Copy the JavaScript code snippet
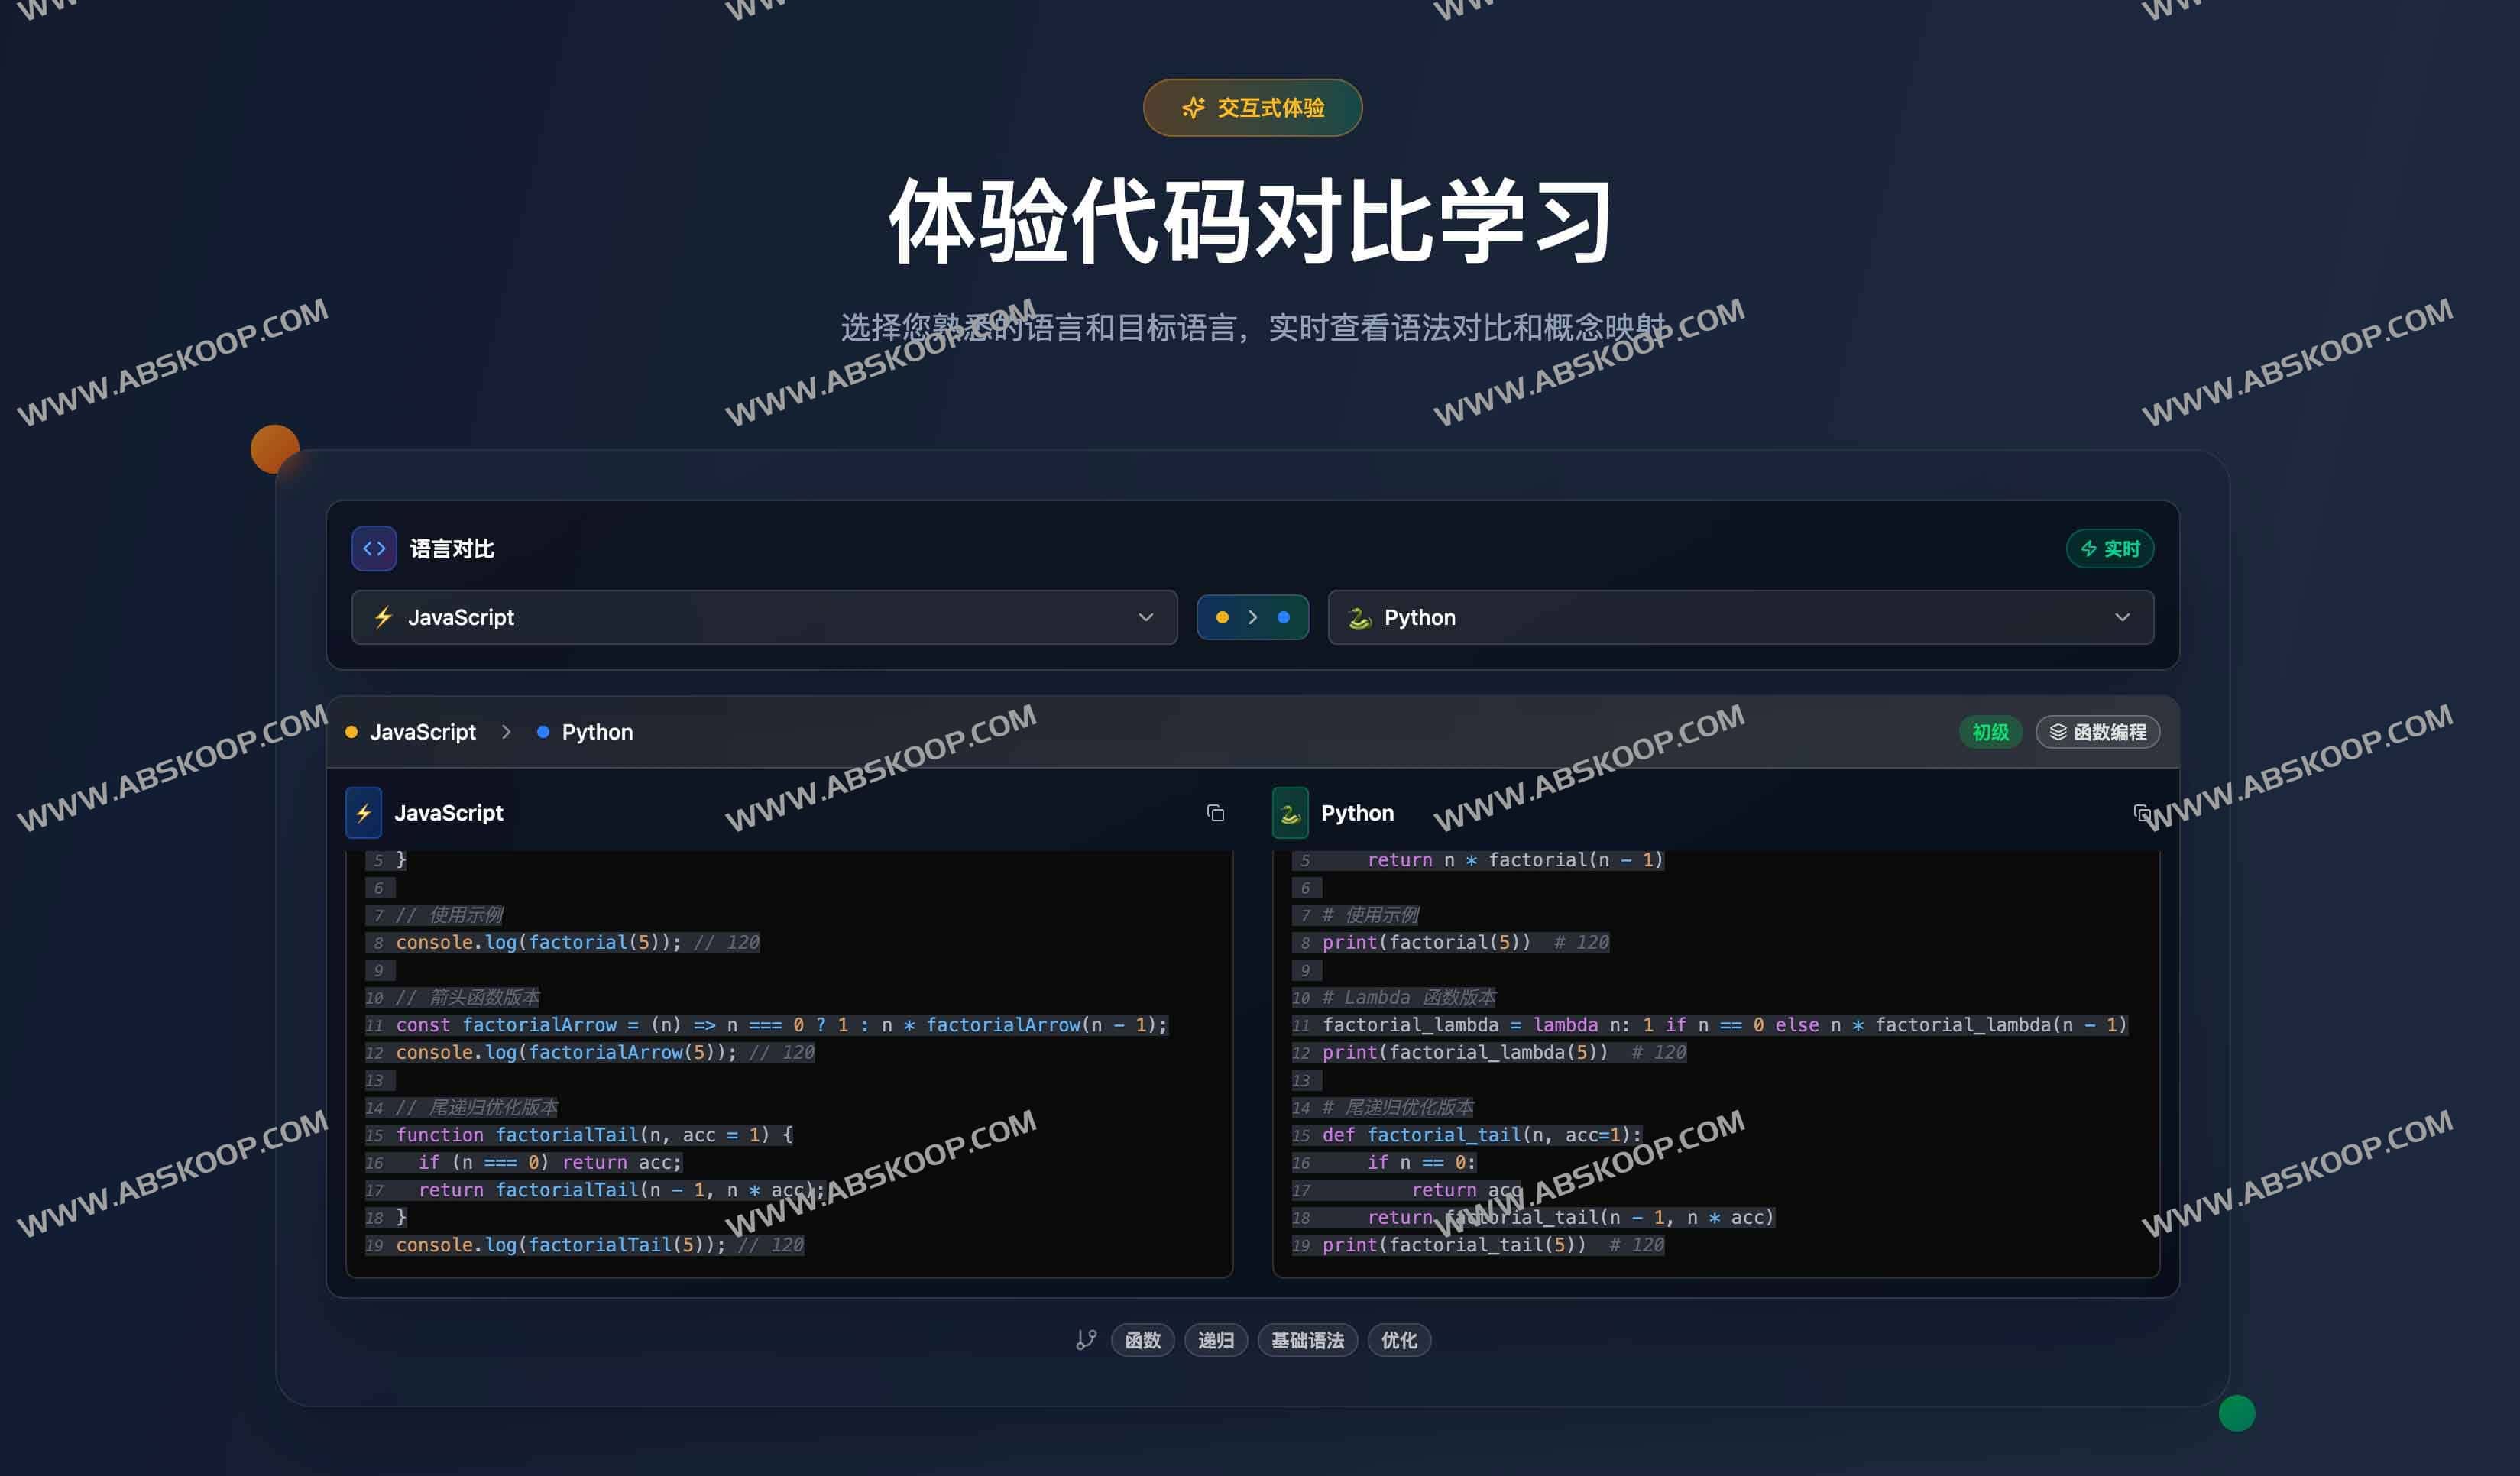 (1215, 813)
